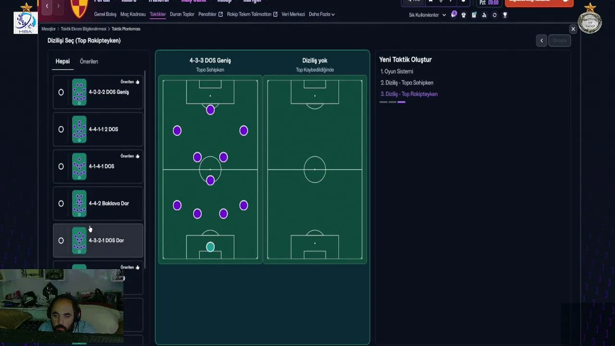The height and width of the screenshot is (346, 615).
Task: Switch to the Önerilen tab
Action: (x=89, y=62)
